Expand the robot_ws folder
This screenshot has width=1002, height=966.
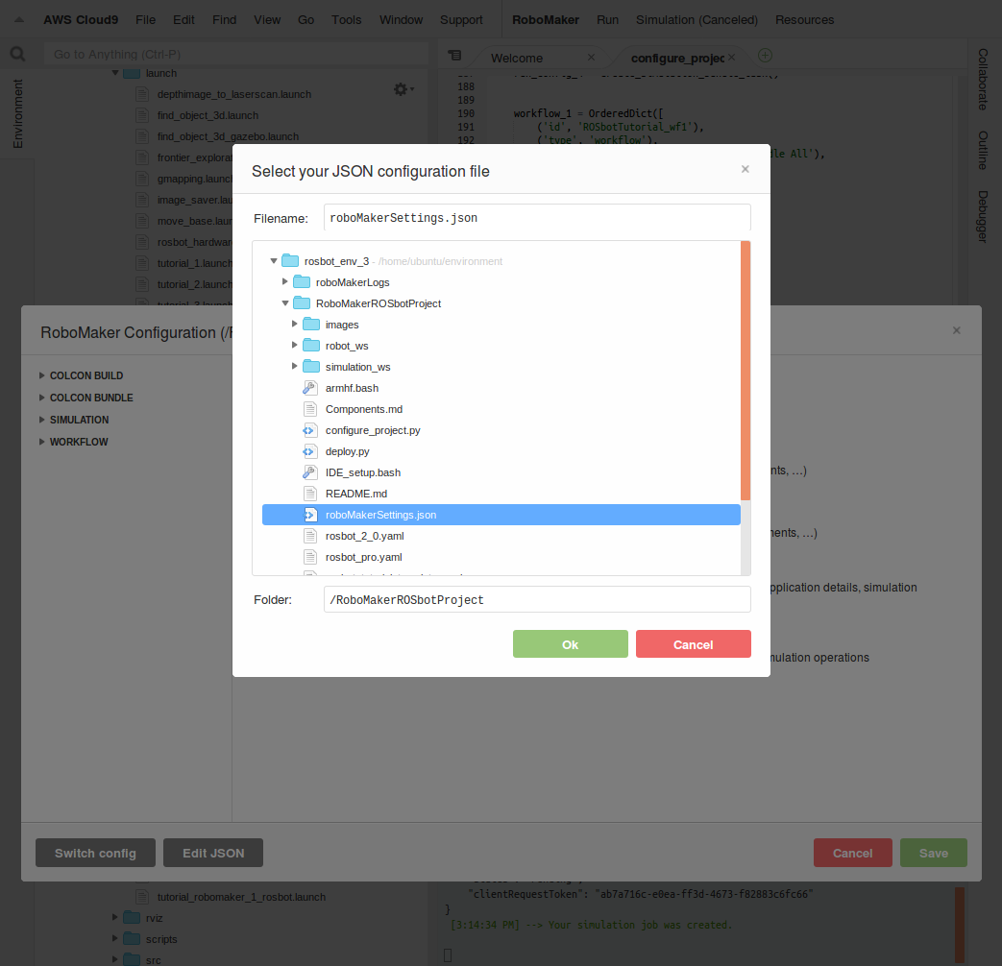(295, 345)
